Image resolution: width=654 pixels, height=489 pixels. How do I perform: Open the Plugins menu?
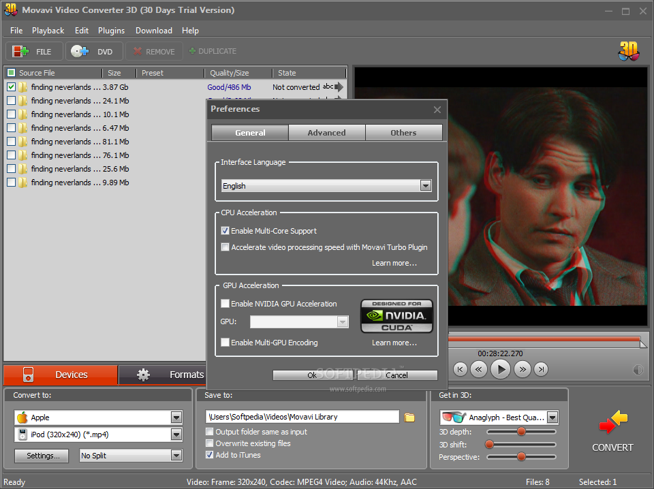(x=111, y=31)
